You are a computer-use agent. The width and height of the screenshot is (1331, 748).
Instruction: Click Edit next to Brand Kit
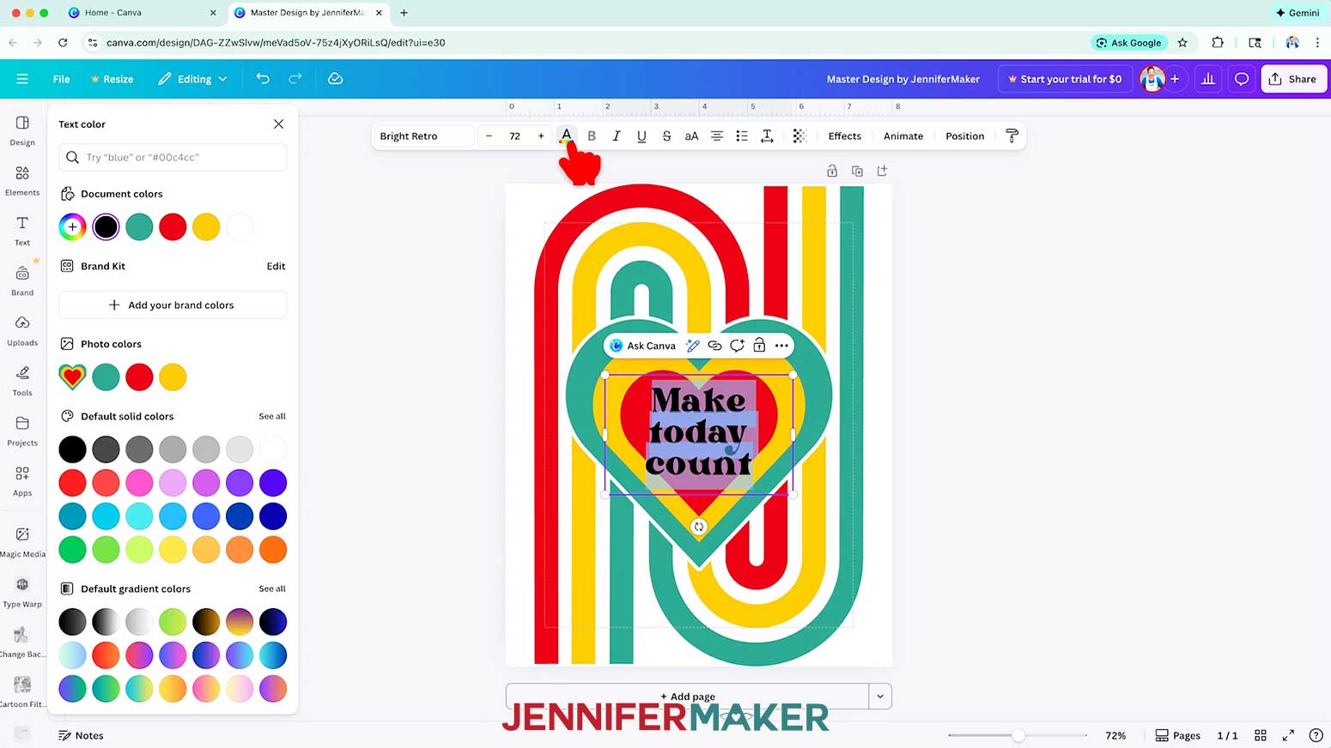pos(276,266)
